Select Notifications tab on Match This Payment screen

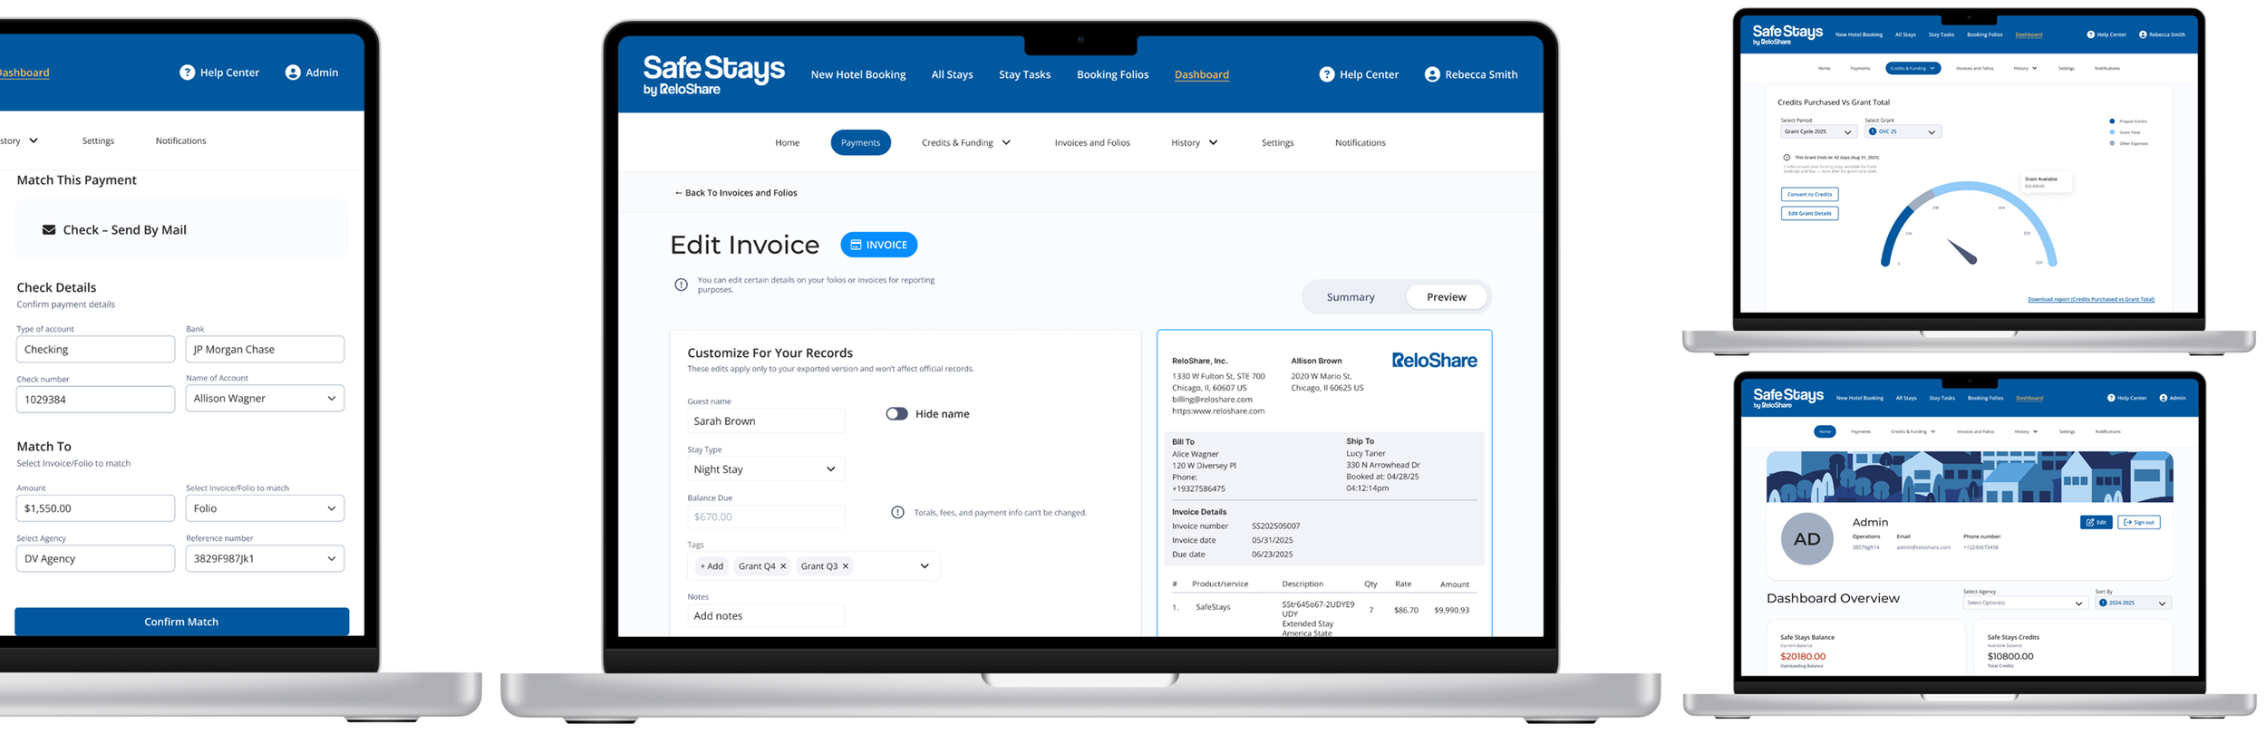tap(180, 140)
